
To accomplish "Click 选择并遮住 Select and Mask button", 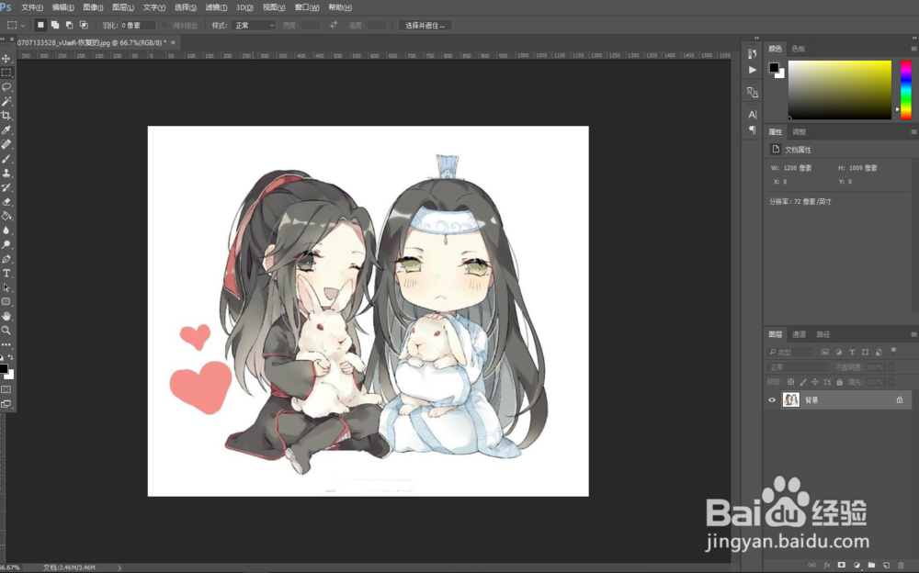I will pyautogui.click(x=425, y=25).
